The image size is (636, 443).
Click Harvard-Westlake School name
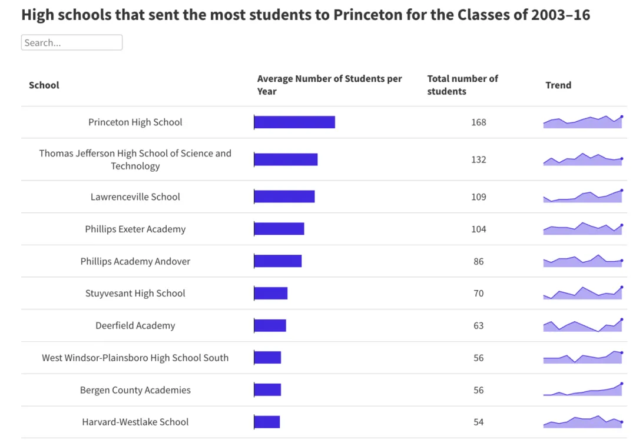135,422
